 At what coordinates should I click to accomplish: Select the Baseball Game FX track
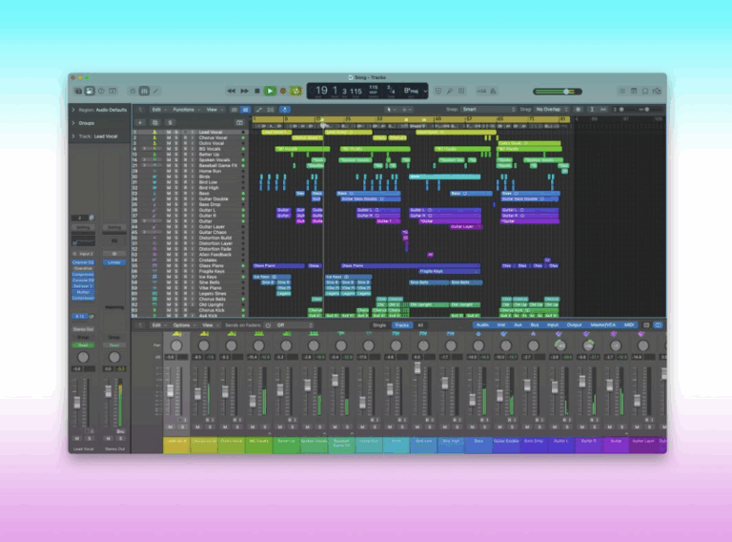tap(218, 165)
